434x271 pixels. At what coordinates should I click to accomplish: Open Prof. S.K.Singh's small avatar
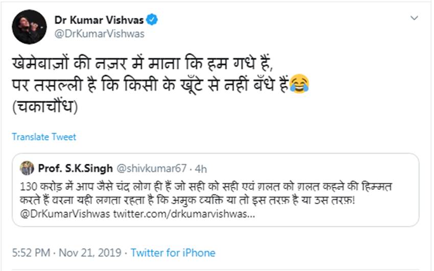click(x=27, y=168)
